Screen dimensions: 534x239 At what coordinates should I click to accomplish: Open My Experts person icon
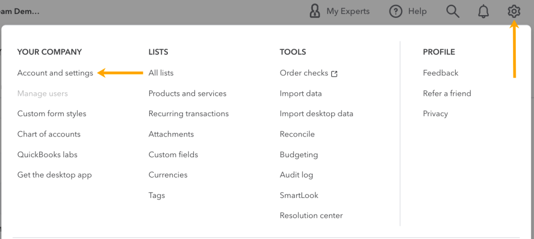[x=314, y=11]
